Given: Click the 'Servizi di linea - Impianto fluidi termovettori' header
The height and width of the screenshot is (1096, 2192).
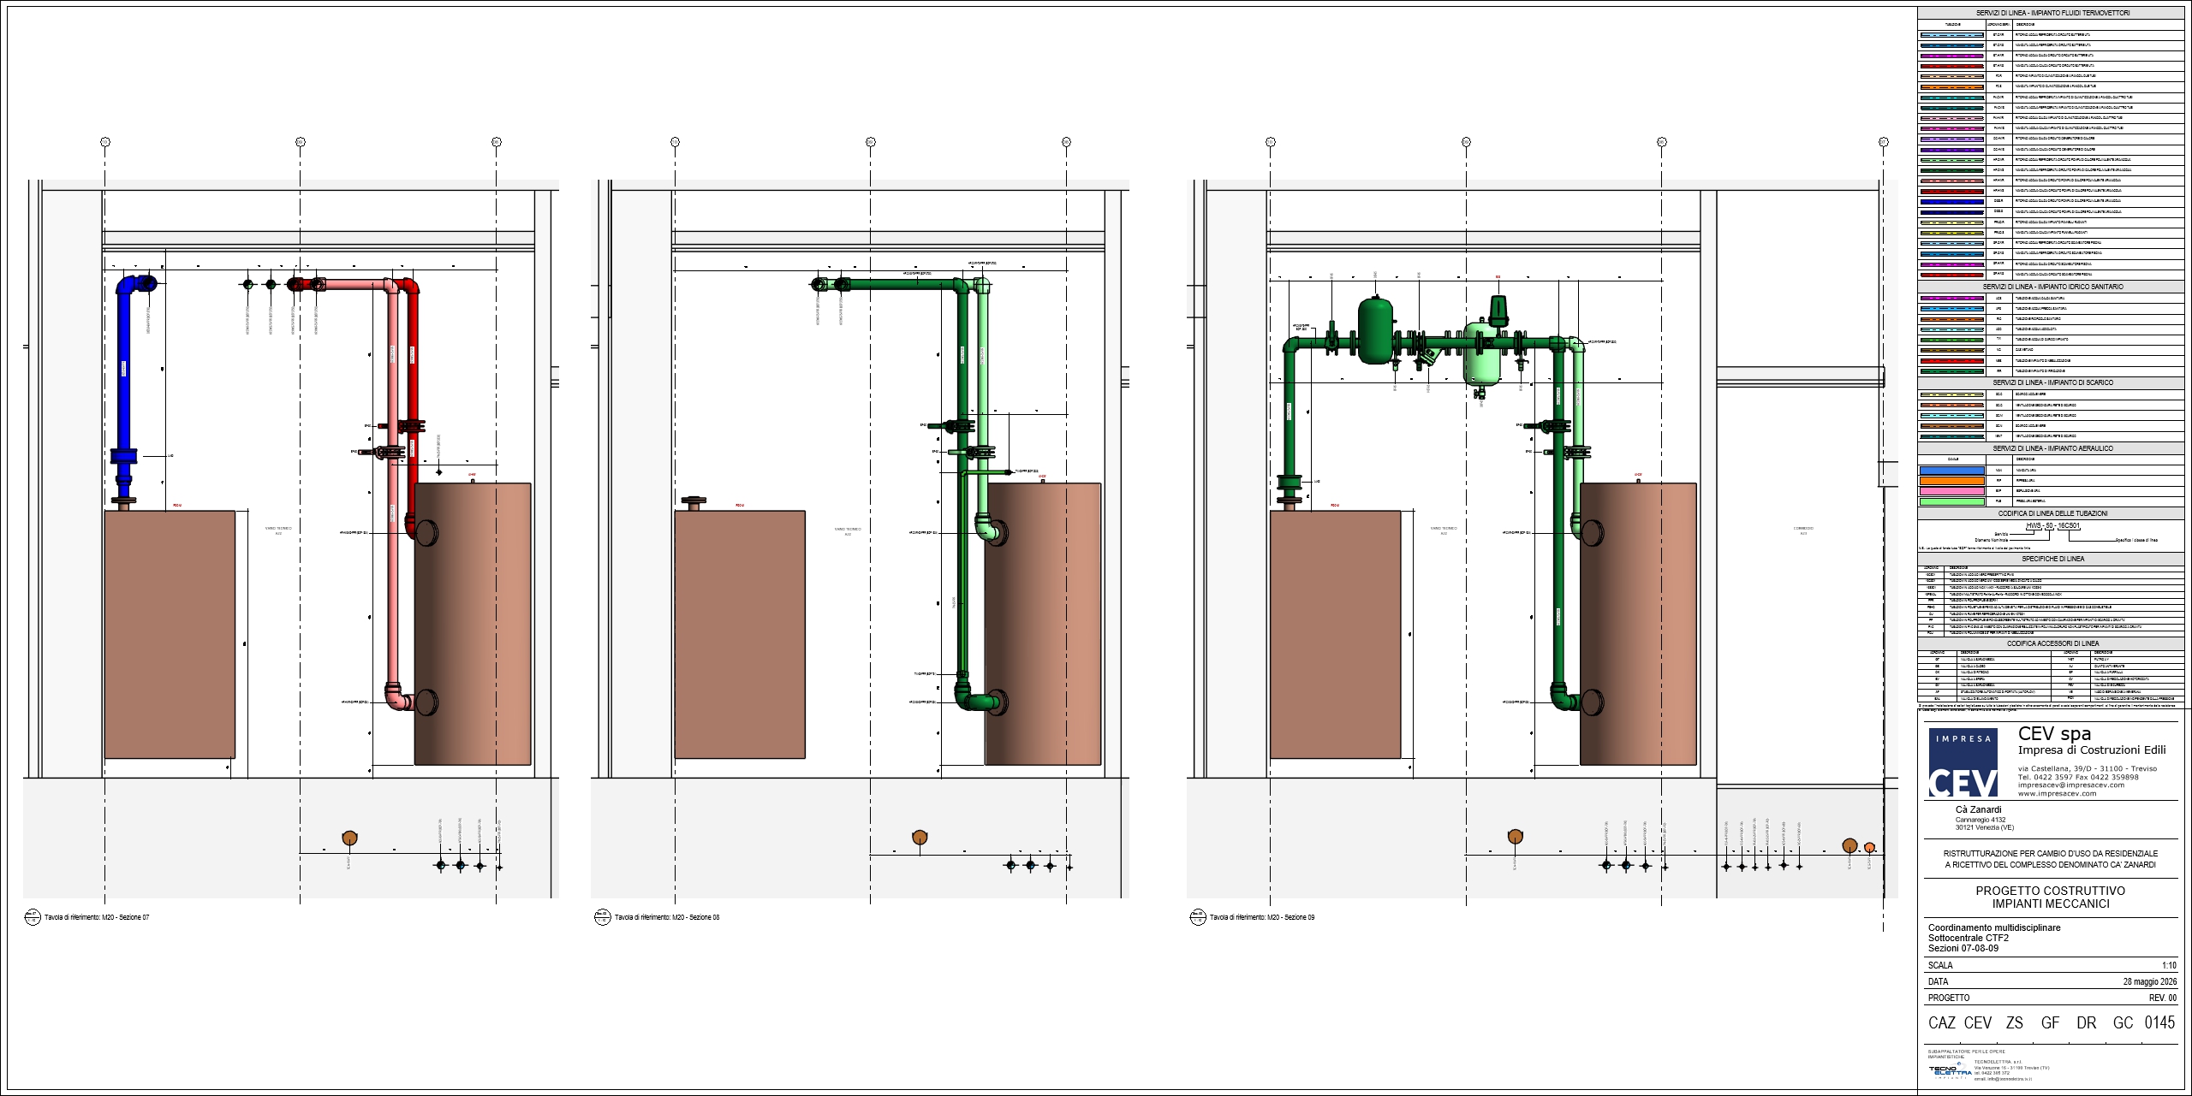Looking at the screenshot, I should 2051,13.
